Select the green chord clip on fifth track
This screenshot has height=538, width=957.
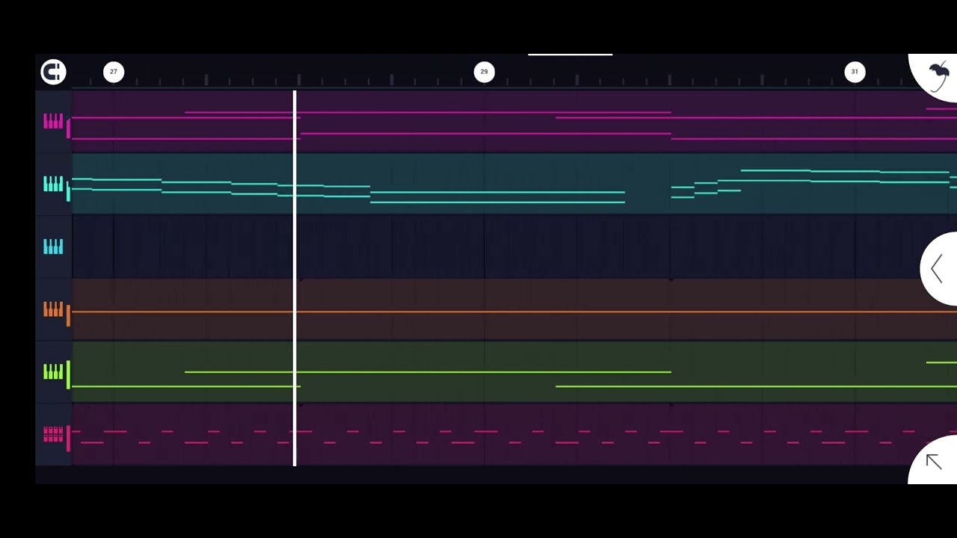click(x=514, y=372)
